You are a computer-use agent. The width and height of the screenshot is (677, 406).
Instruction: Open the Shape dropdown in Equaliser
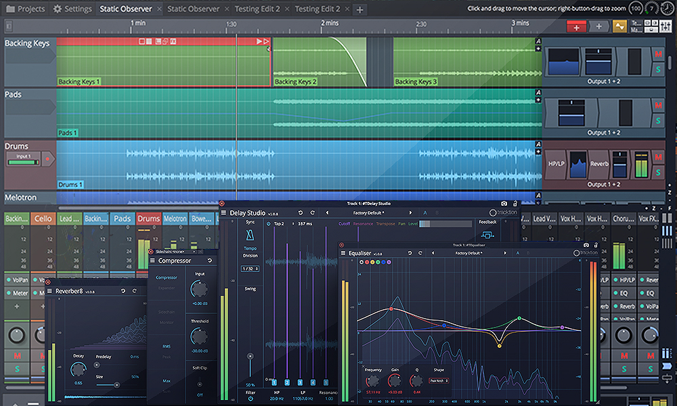(x=439, y=381)
